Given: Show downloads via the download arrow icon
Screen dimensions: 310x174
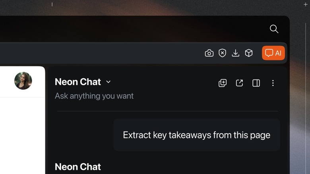Looking at the screenshot, I should pyautogui.click(x=236, y=53).
